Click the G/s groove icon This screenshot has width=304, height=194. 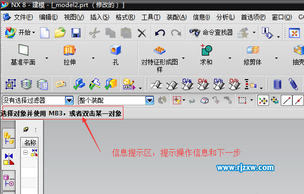tap(187, 84)
